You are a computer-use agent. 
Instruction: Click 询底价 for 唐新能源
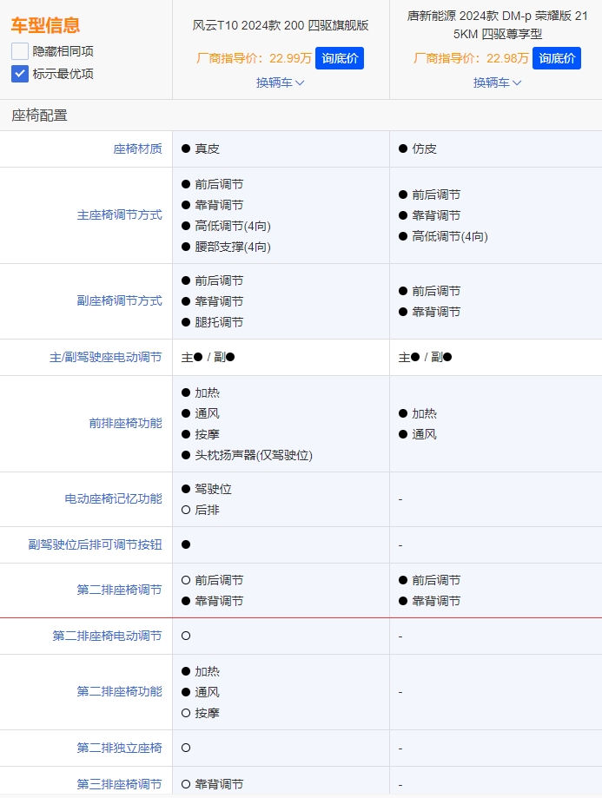(557, 58)
